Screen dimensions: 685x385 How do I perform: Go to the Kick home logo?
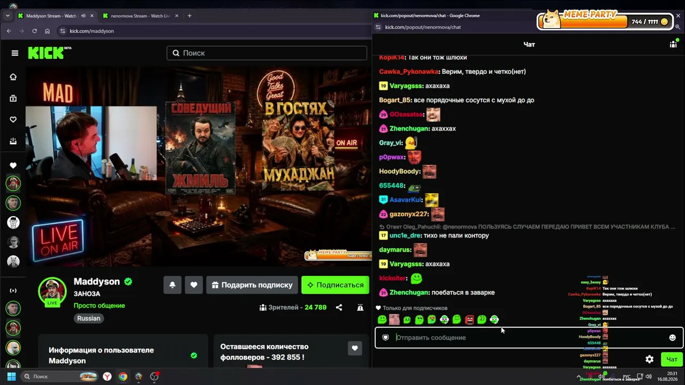49,52
